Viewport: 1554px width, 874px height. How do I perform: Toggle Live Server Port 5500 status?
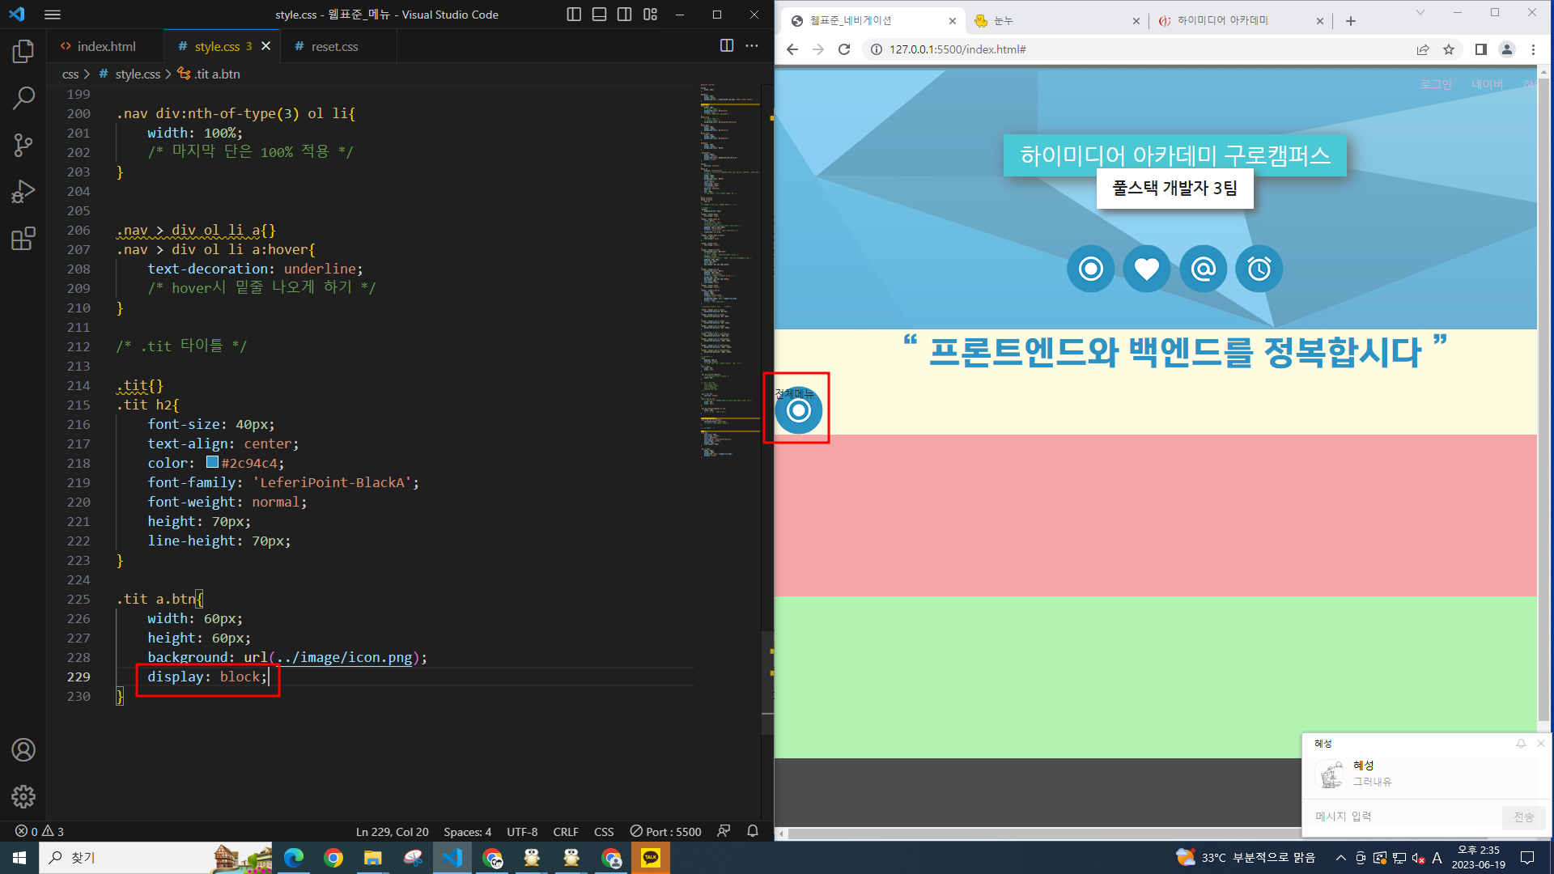click(666, 831)
